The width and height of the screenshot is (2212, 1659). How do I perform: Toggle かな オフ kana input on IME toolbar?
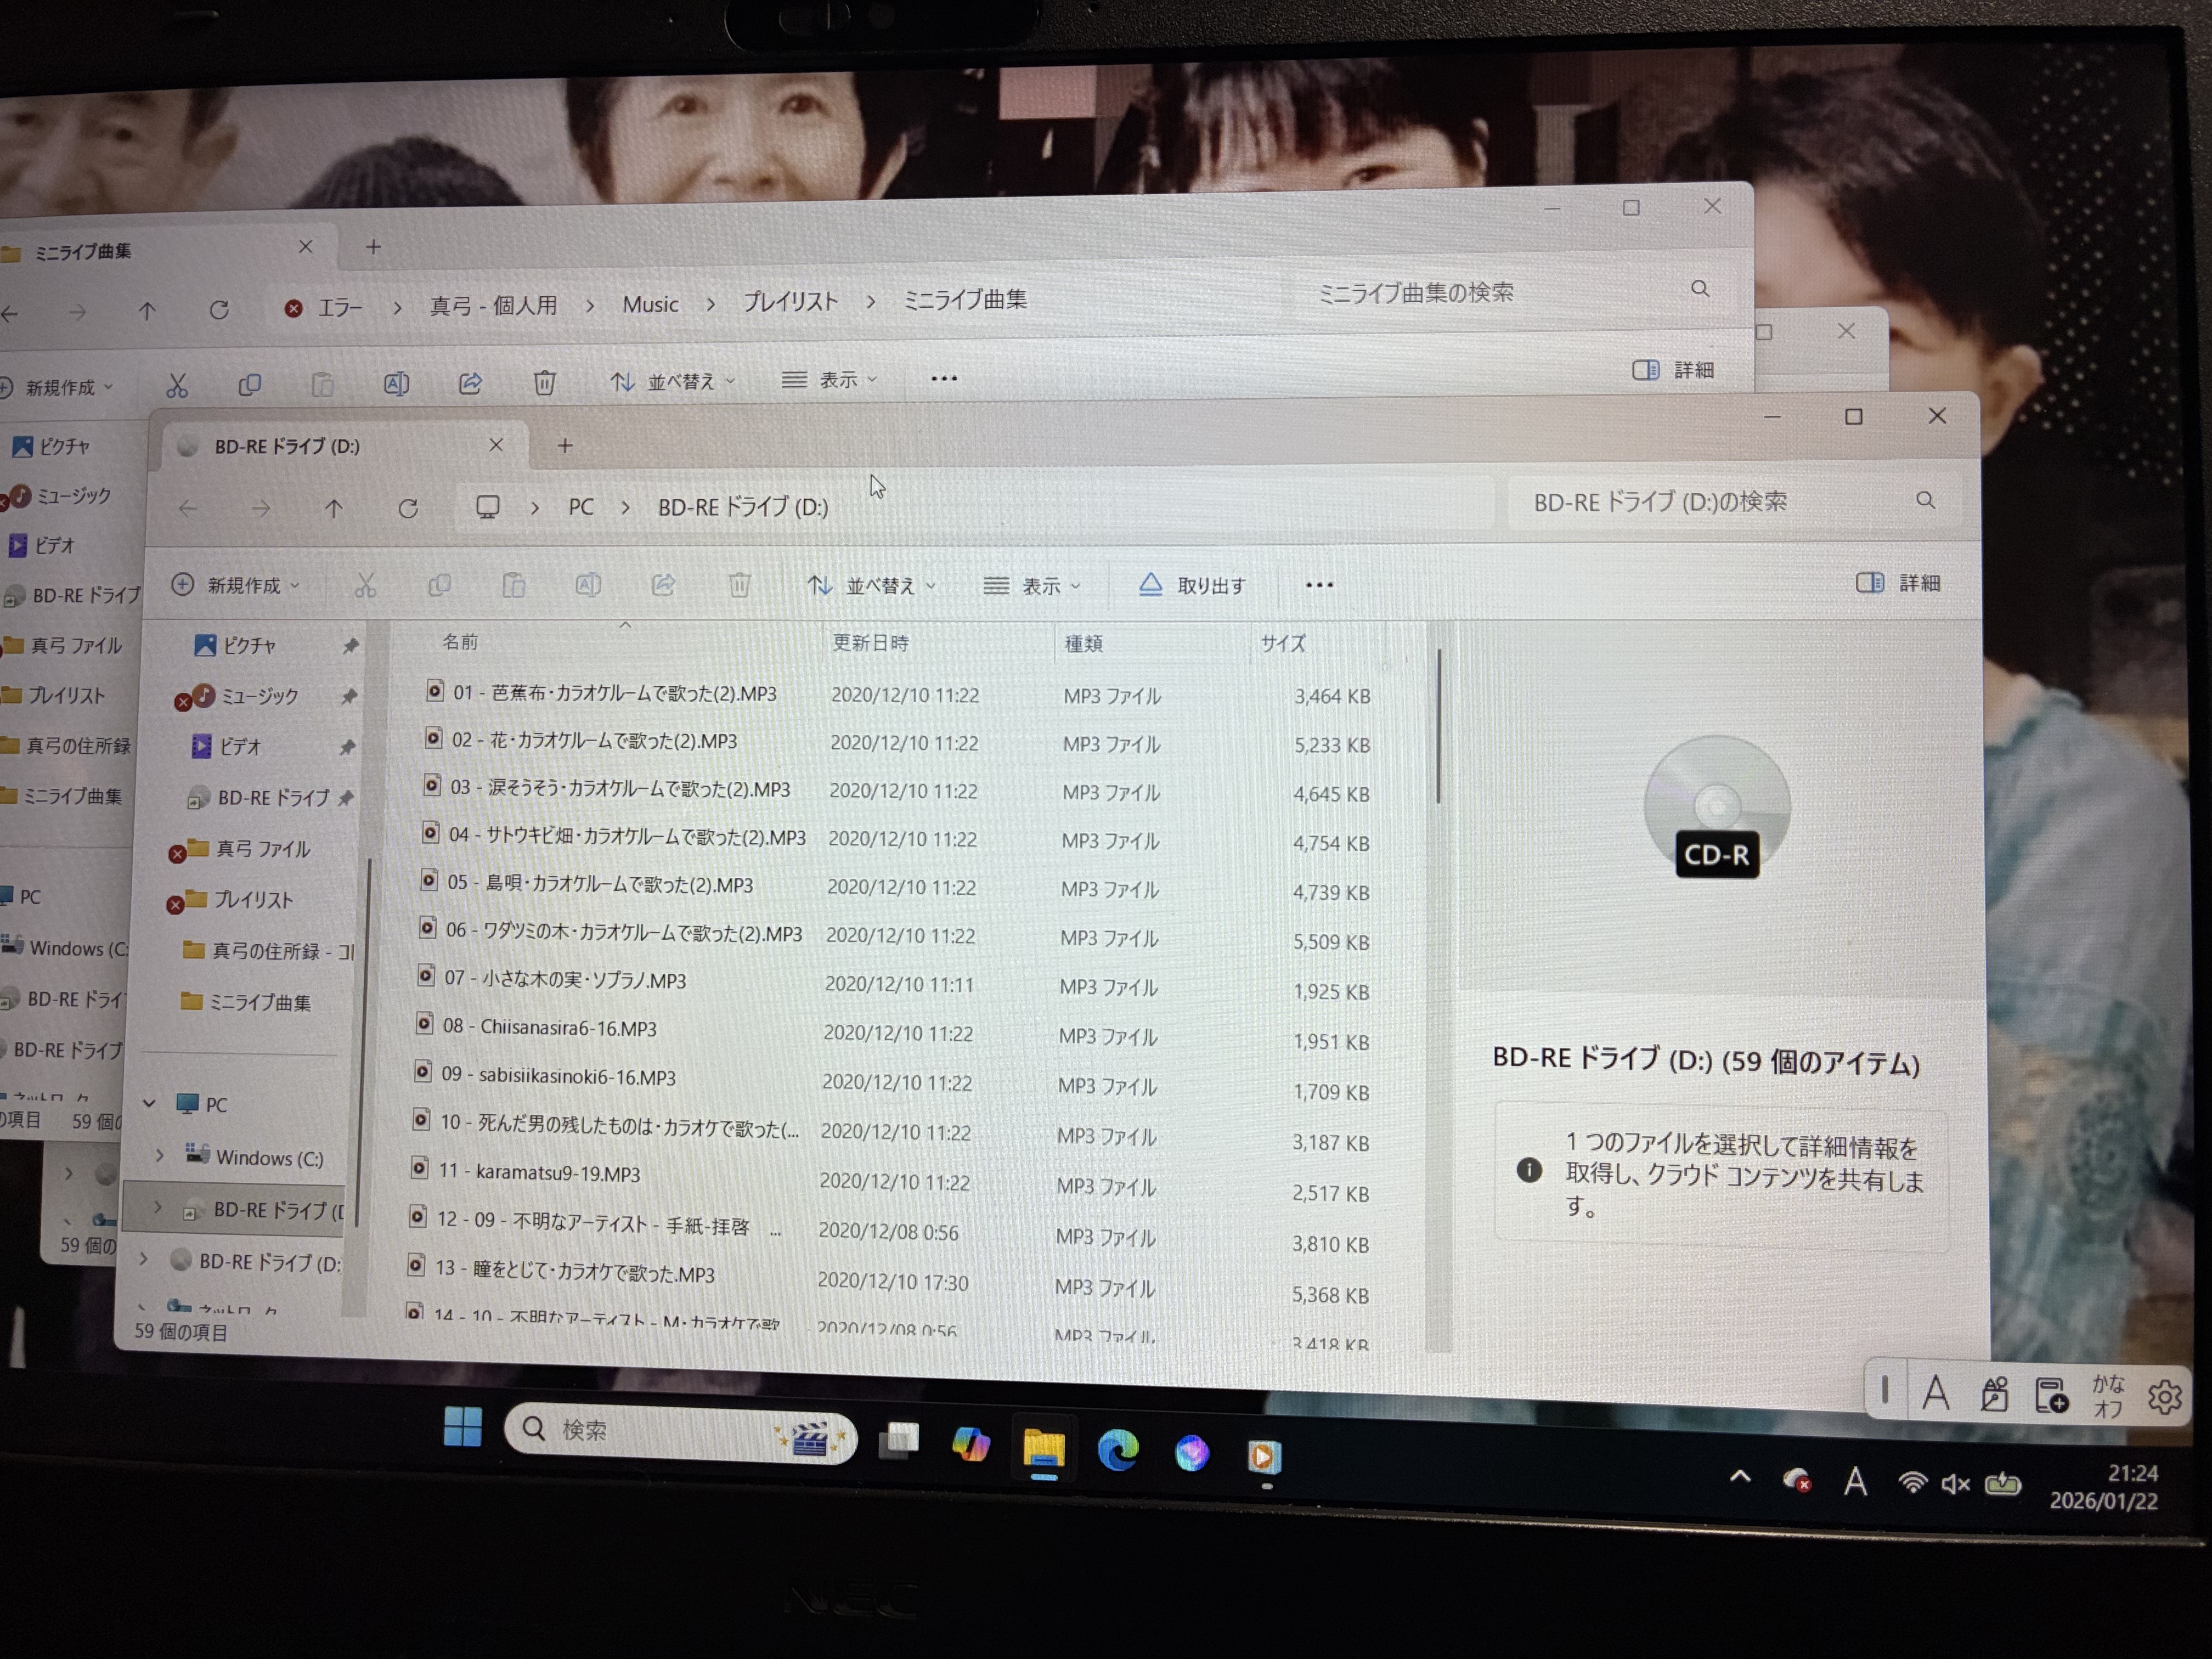coord(2108,1396)
